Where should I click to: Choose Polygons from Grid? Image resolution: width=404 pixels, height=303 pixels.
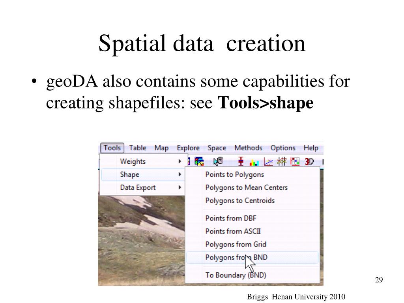pos(252,244)
